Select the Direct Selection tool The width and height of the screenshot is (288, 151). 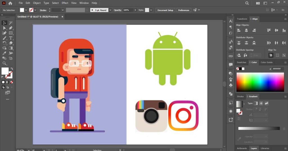(x=4, y=28)
